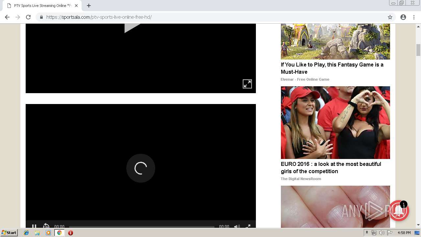Image resolution: width=421 pixels, height=237 pixels.
Task: Select the PTV Sports Live Streaming tab
Action: (42, 6)
